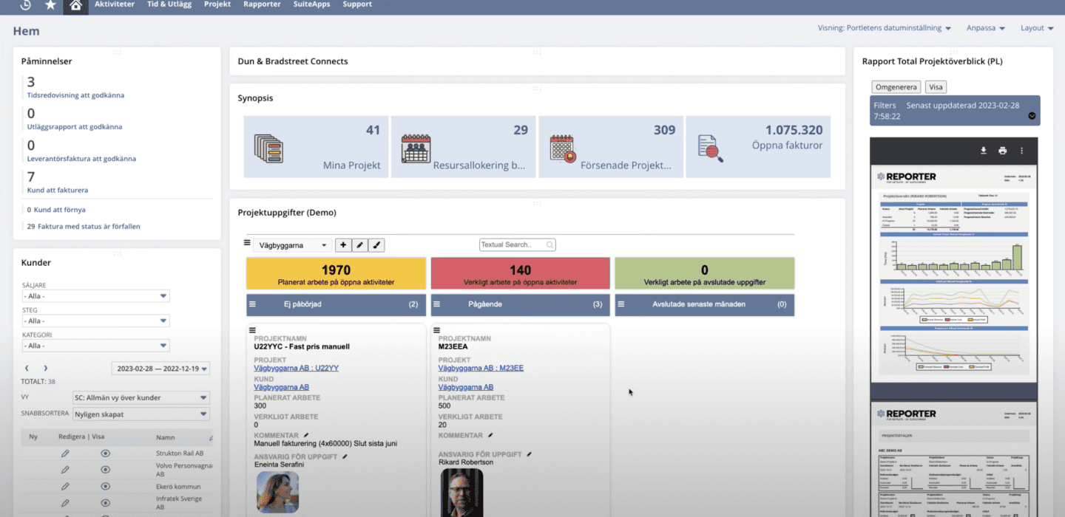Screen dimensions: 1065x517
Task: Open the recent records history icon
Action: pyautogui.click(x=25, y=4)
